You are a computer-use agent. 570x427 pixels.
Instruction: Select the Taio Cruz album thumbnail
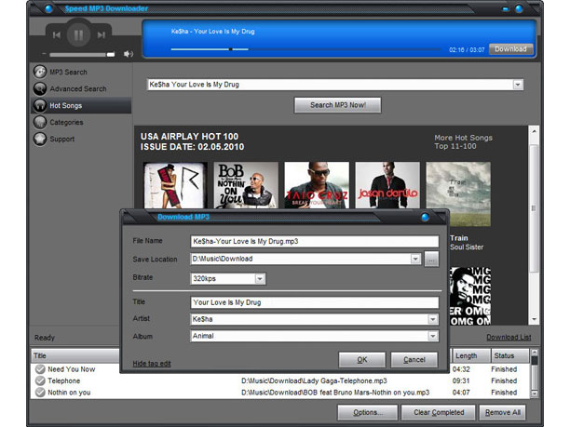tap(317, 185)
